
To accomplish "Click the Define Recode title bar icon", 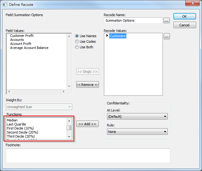I will pyautogui.click(x=5, y=5).
